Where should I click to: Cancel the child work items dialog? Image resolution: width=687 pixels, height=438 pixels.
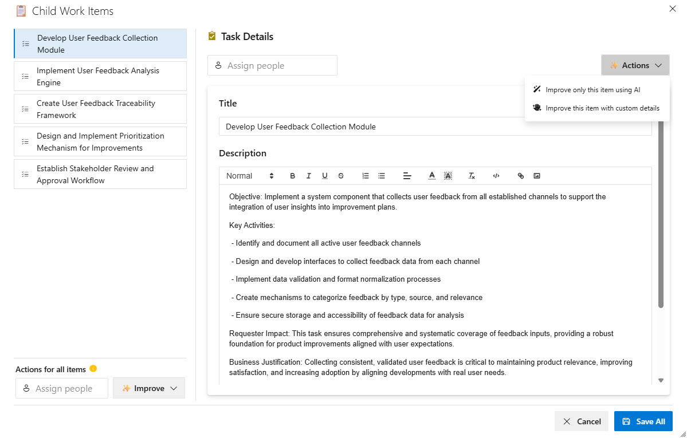pos(582,421)
